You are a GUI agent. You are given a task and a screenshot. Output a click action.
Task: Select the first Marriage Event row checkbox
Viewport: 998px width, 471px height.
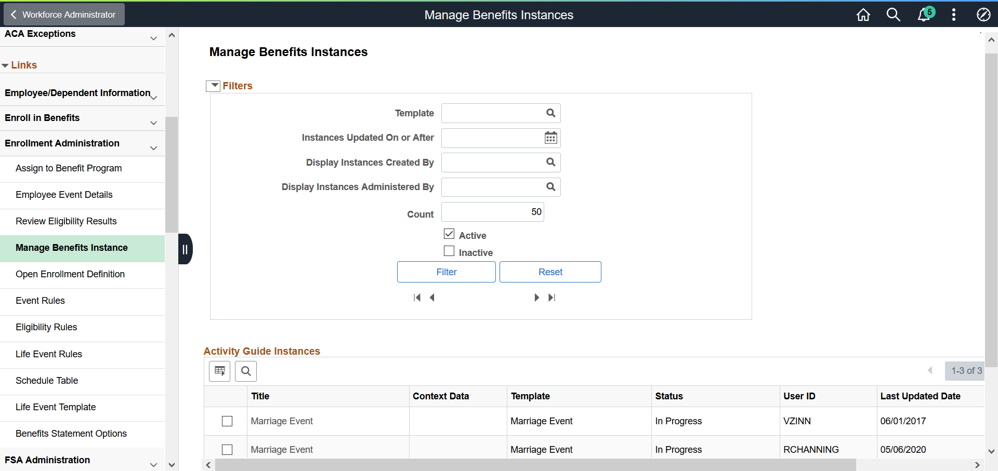click(x=227, y=421)
